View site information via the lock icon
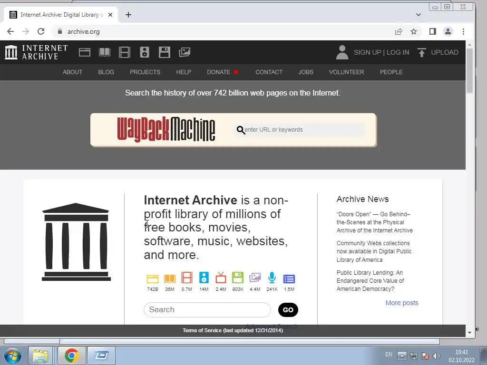 point(60,31)
